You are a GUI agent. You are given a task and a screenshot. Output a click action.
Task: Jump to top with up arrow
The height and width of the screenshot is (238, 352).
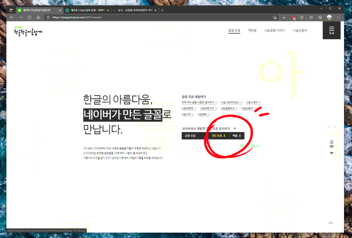coord(331,223)
